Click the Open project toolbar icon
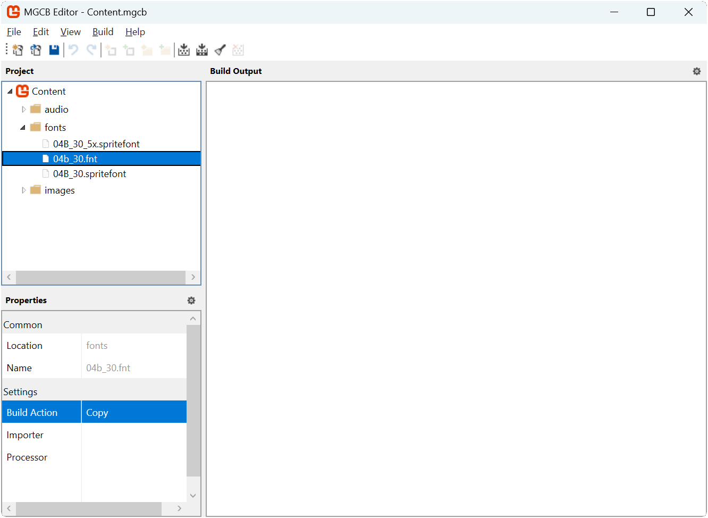This screenshot has width=708, height=518. pos(36,50)
